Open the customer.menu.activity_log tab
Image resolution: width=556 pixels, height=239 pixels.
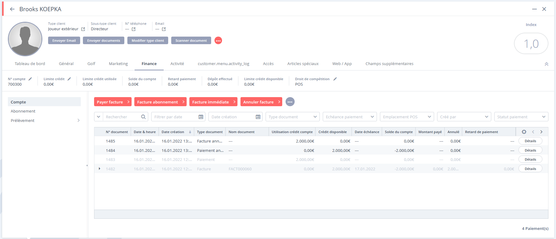pyautogui.click(x=224, y=64)
